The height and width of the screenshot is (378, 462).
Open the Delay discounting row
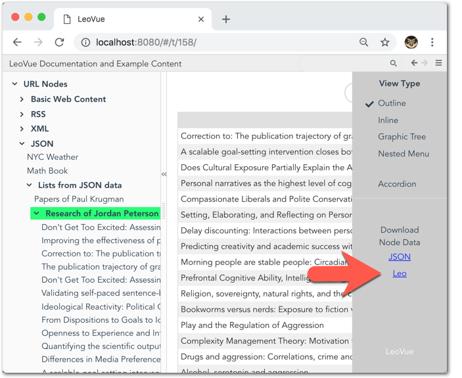tap(265, 231)
